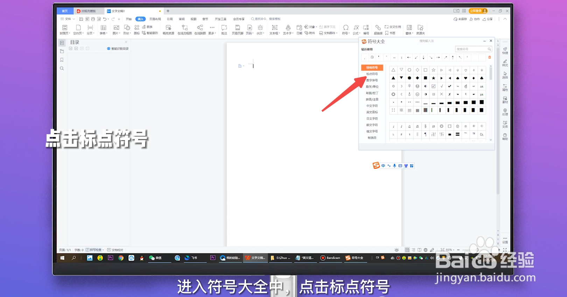Image resolution: width=567 pixels, height=297 pixels.
Task: Switch to the References (引用) tab
Action: pos(170,19)
